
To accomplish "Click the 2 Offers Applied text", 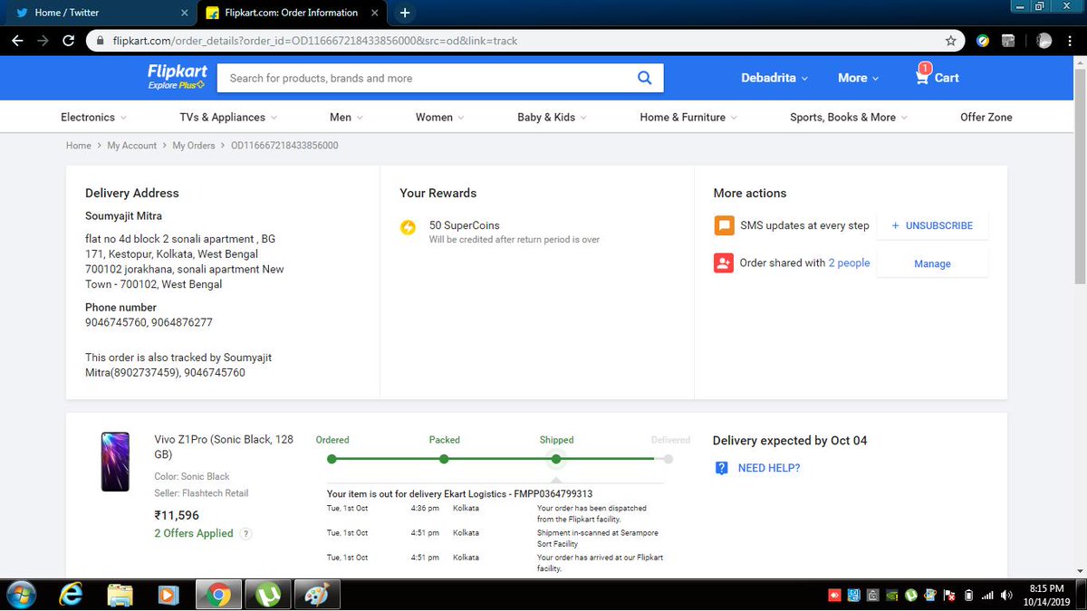I will tap(194, 534).
